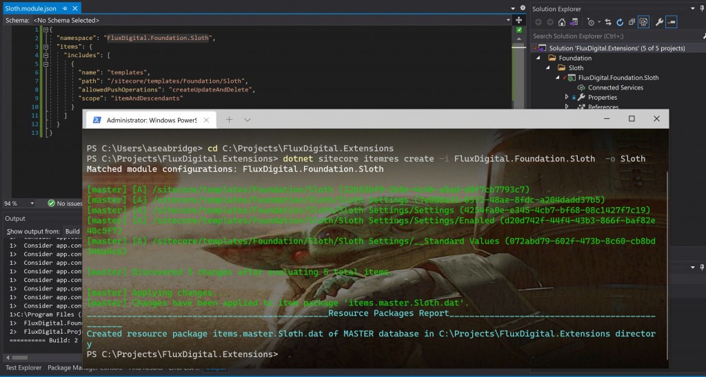Screen dimensions: 706x377
Task: Click Solution Explorer pin auto-hide icon
Action: (x=703, y=8)
